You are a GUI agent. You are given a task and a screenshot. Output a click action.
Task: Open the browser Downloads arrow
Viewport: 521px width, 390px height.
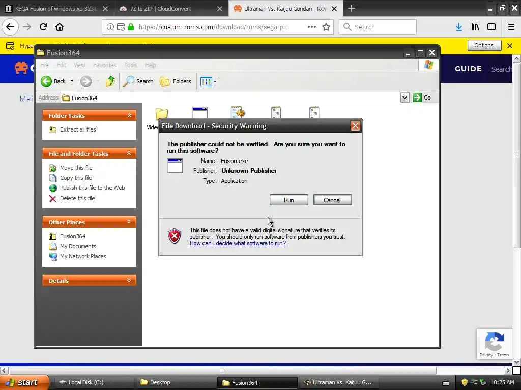[x=459, y=27]
